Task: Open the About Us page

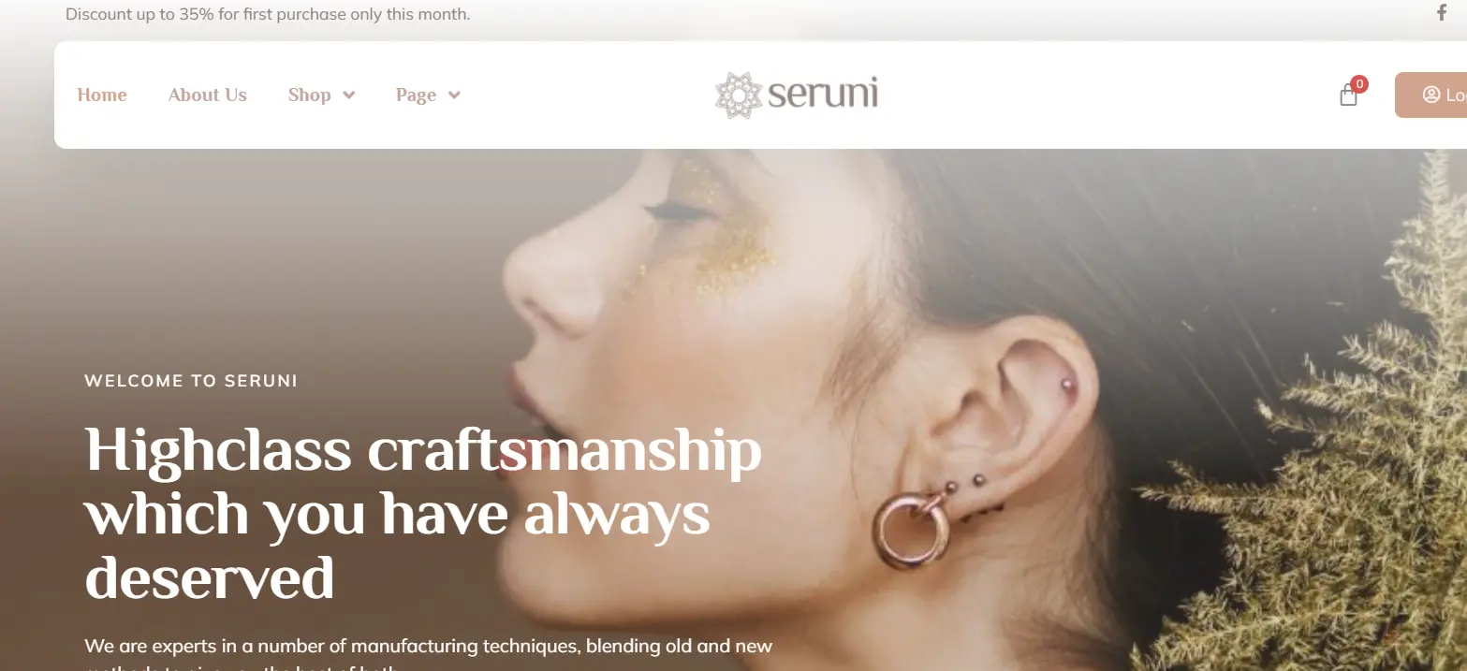Action: click(208, 95)
